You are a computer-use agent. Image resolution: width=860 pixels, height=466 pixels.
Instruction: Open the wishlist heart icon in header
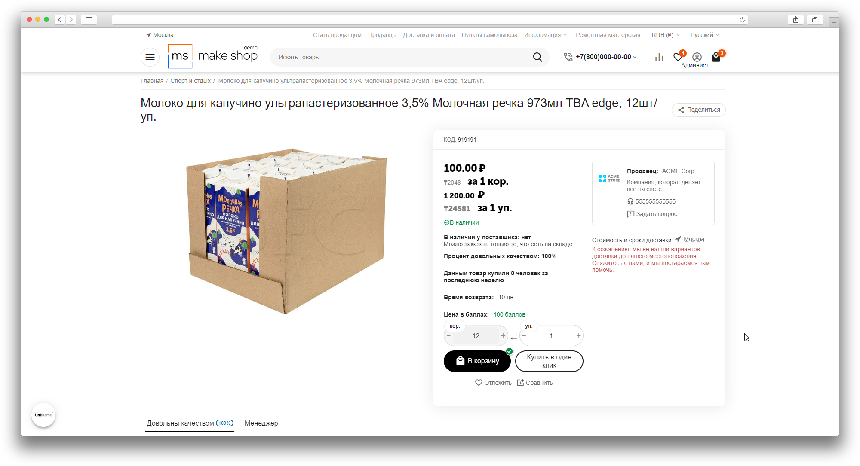tap(678, 57)
